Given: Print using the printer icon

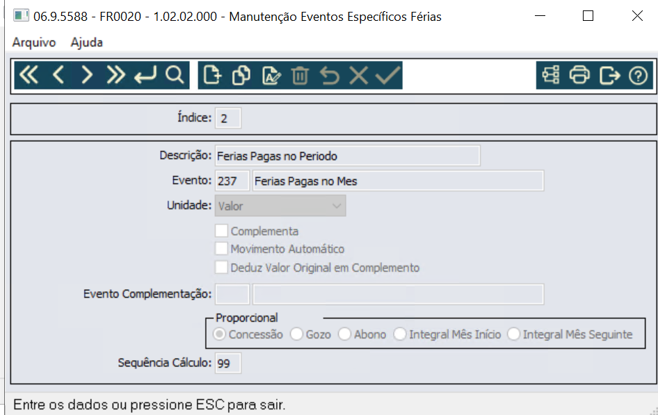Looking at the screenshot, I should pyautogui.click(x=579, y=76).
